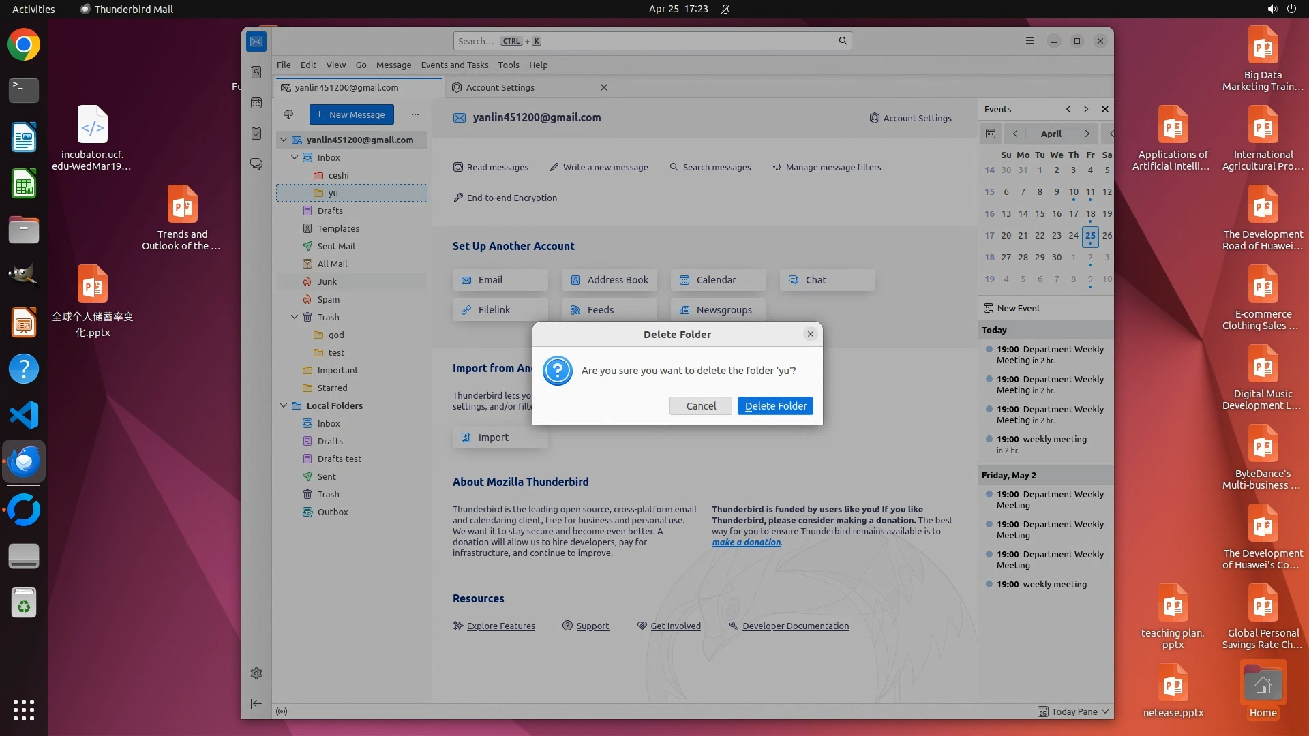
Task: Go to next month in mini calendar
Action: [1087, 134]
